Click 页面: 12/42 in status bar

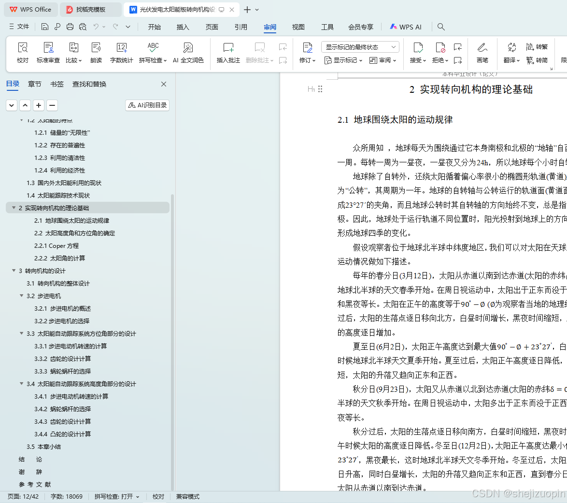(x=23, y=497)
